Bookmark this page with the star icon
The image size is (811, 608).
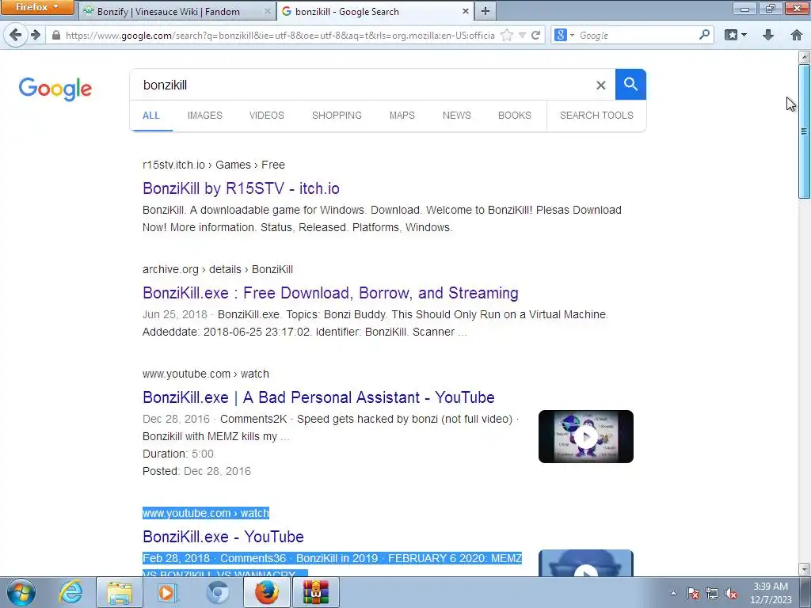click(507, 35)
